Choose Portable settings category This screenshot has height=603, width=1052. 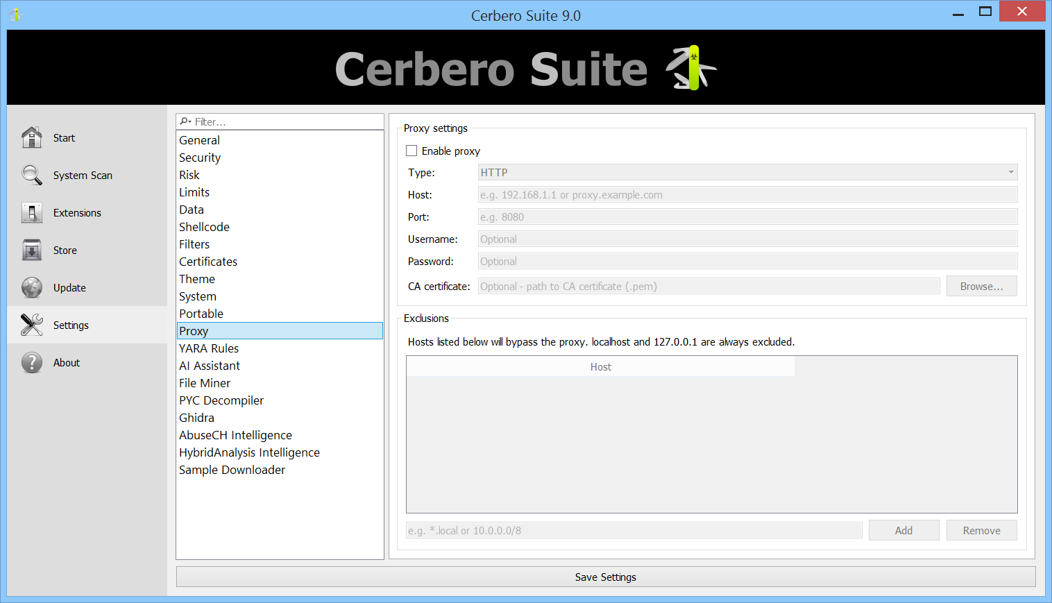click(280, 314)
